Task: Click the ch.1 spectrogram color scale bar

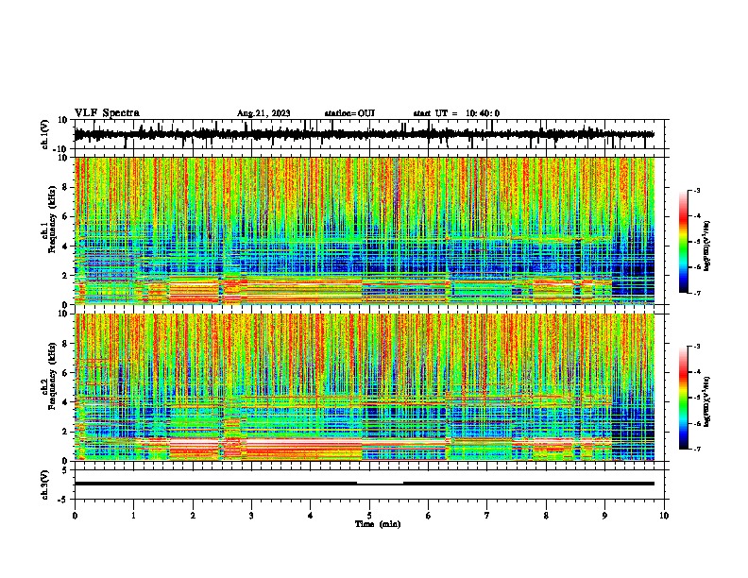Action: point(684,242)
